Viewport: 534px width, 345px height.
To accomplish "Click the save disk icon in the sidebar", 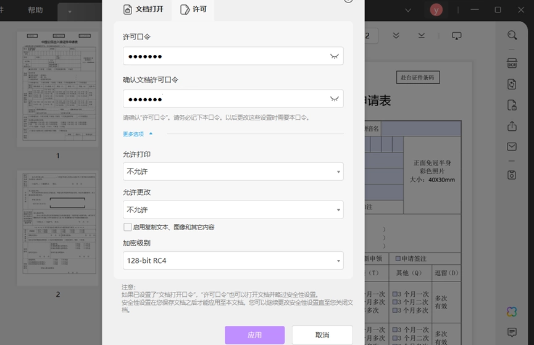I will coord(512,175).
